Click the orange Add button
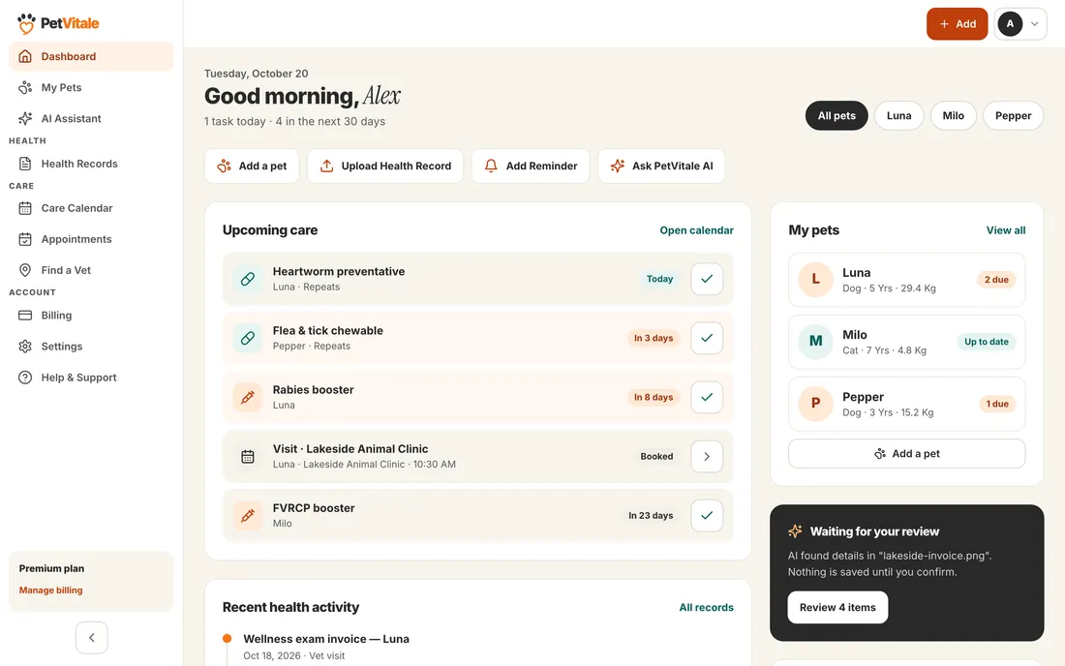The image size is (1065, 666). tap(957, 24)
